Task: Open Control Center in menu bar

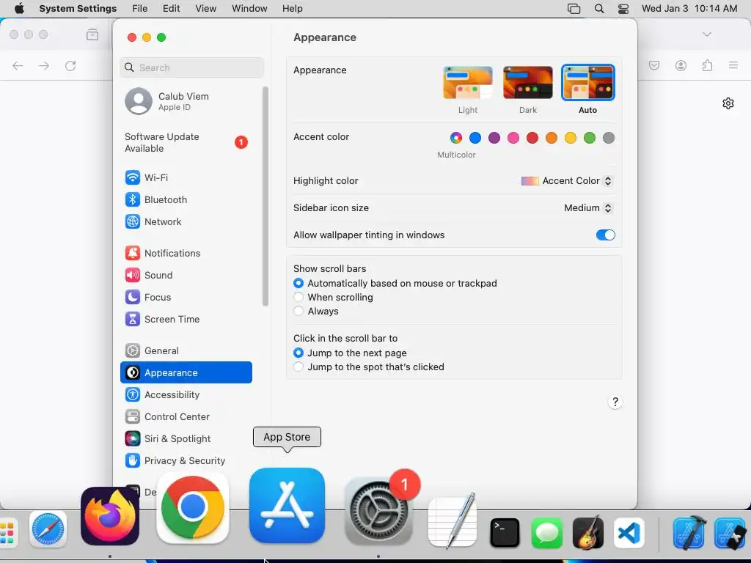Action: 623,9
